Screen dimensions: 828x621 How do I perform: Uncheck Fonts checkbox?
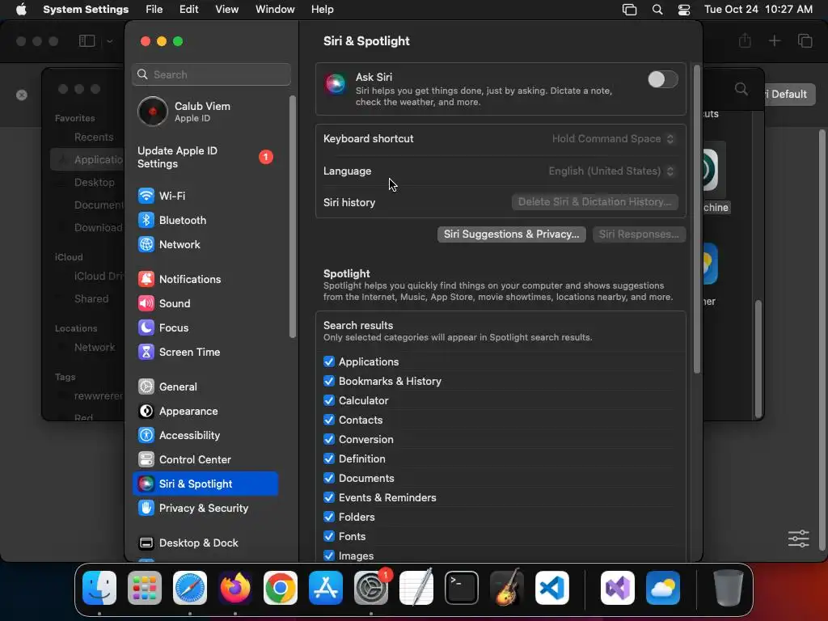click(329, 537)
